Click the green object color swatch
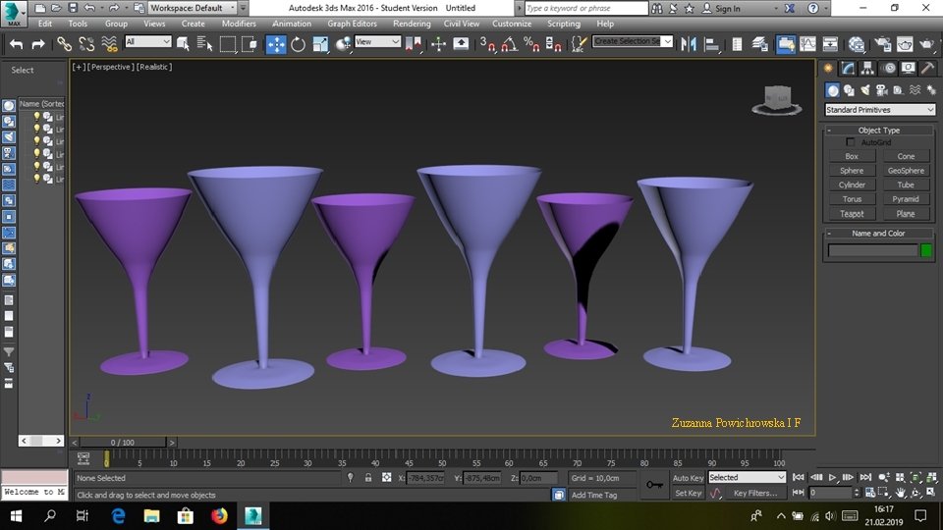943x530 pixels. click(x=925, y=250)
